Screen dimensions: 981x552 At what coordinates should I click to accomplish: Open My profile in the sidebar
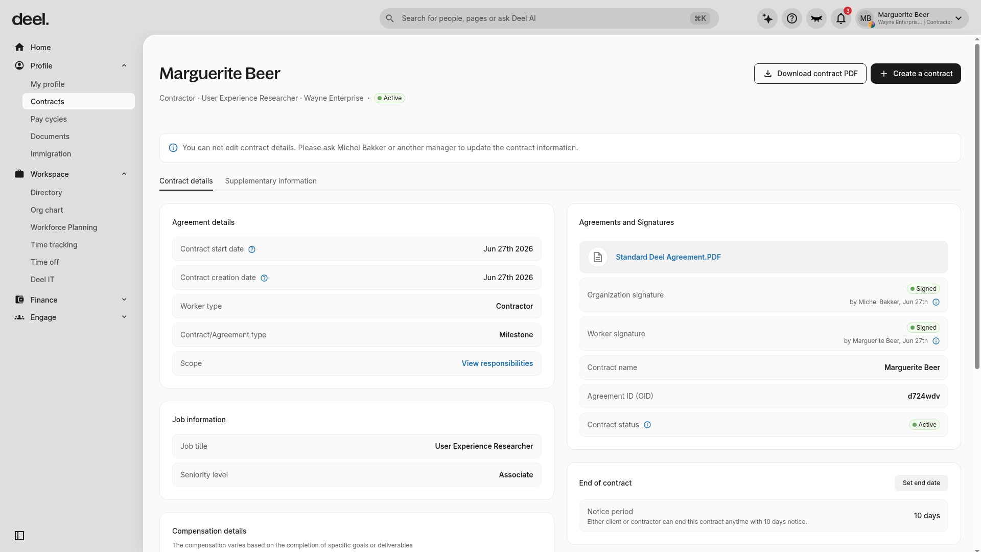click(79, 84)
